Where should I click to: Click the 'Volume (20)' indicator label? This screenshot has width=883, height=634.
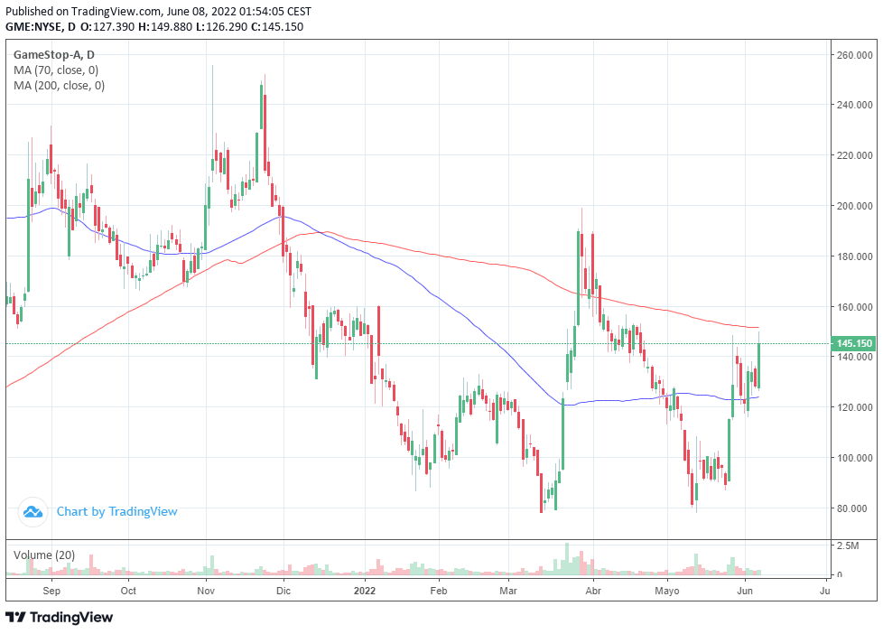click(44, 555)
